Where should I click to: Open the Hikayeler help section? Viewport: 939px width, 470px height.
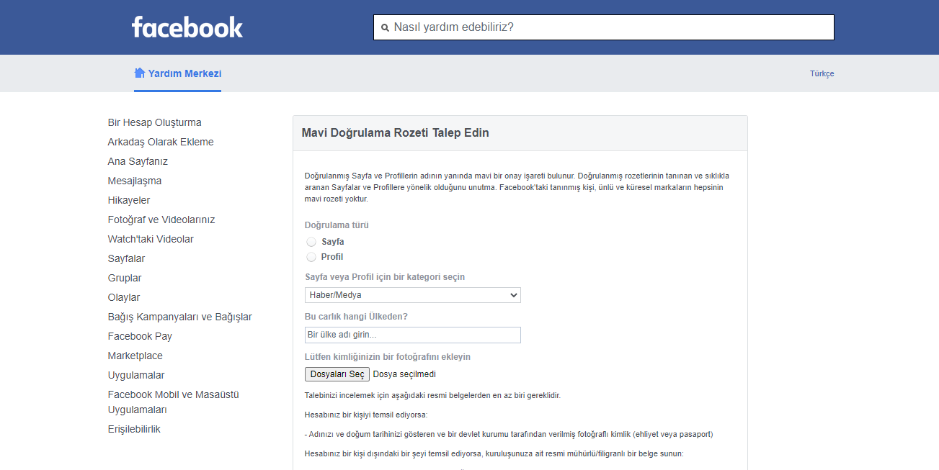tap(128, 199)
